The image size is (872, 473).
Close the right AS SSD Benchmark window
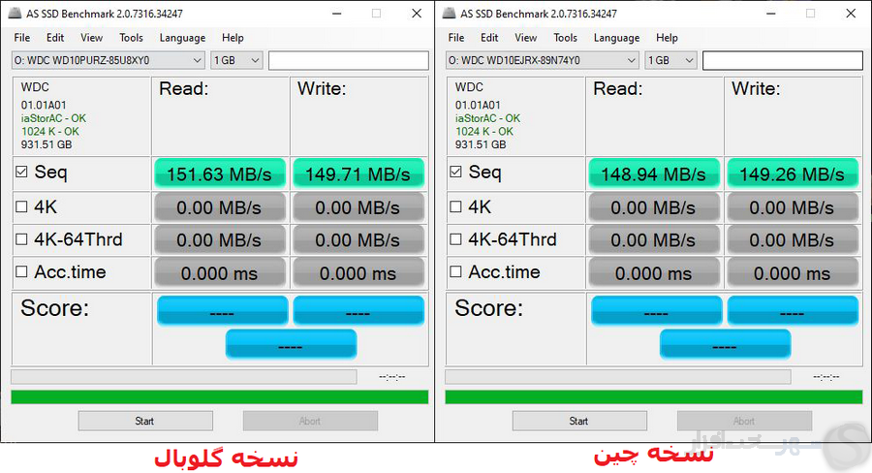click(x=851, y=14)
